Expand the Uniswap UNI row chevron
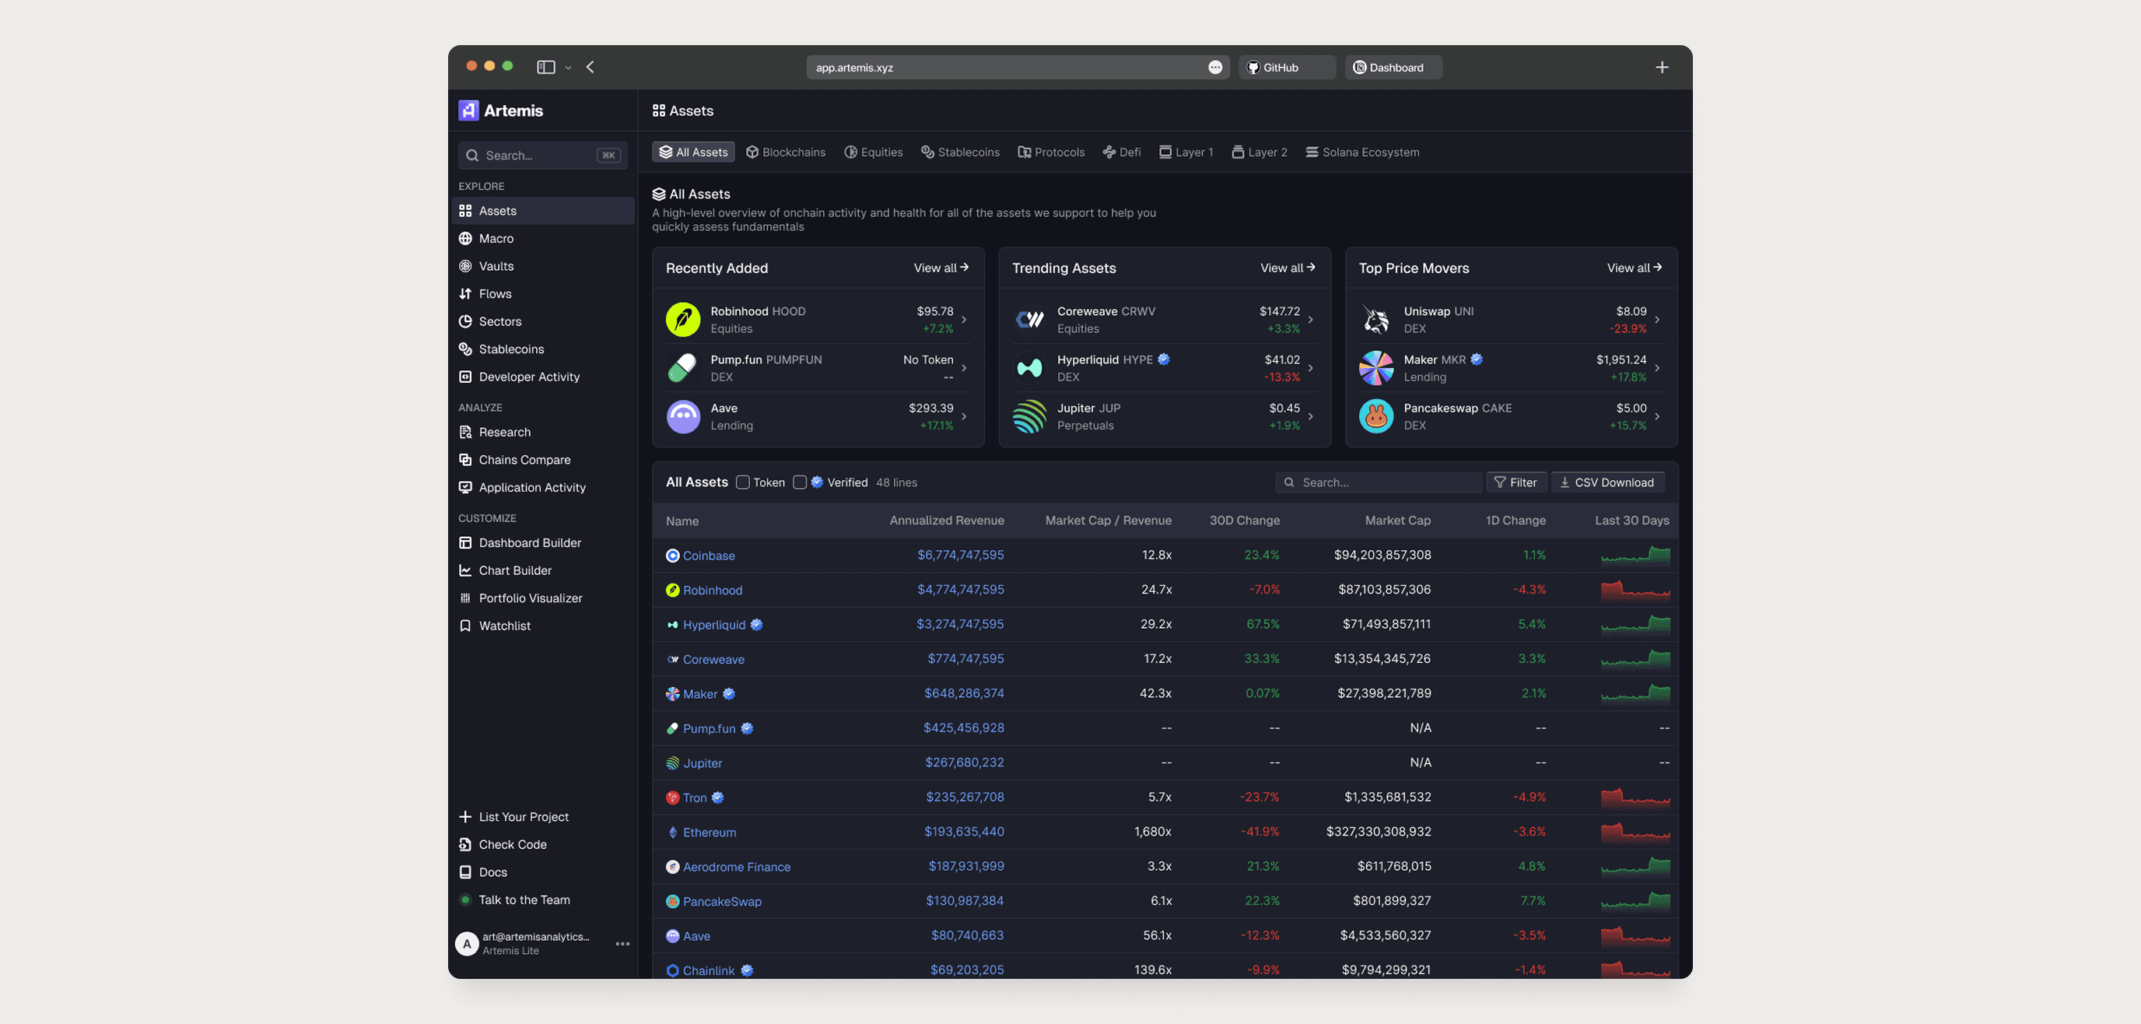This screenshot has width=2141, height=1024. click(x=1656, y=319)
